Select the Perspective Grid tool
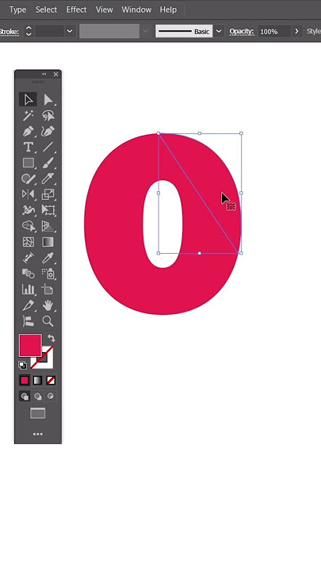 click(x=48, y=226)
